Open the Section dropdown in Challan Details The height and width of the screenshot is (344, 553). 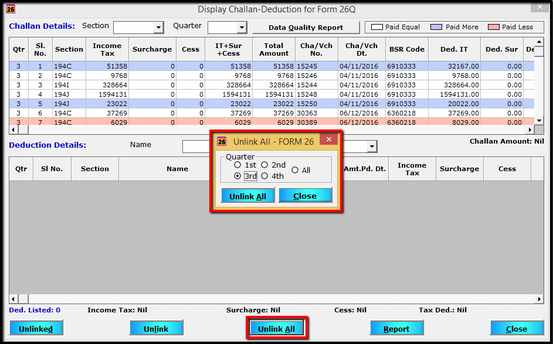159,28
